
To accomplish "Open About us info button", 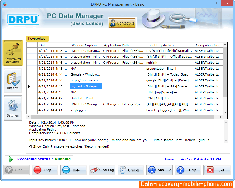I will [159, 170].
